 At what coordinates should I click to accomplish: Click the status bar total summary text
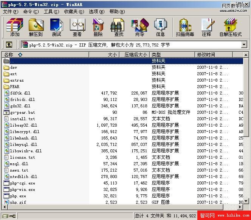[x=165, y=216]
